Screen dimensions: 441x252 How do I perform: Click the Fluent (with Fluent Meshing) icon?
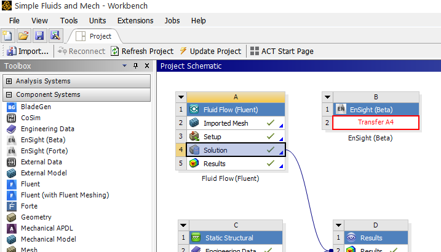point(12,196)
